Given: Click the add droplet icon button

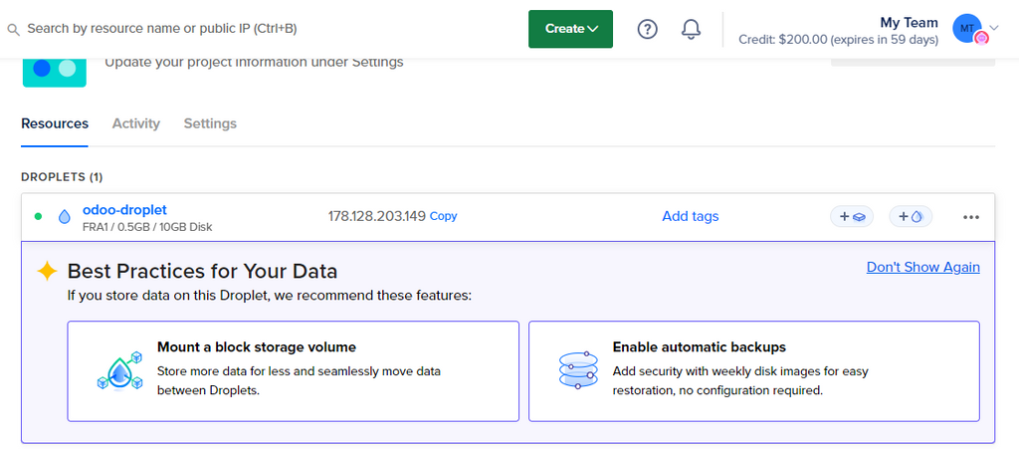Looking at the screenshot, I should point(910,216).
